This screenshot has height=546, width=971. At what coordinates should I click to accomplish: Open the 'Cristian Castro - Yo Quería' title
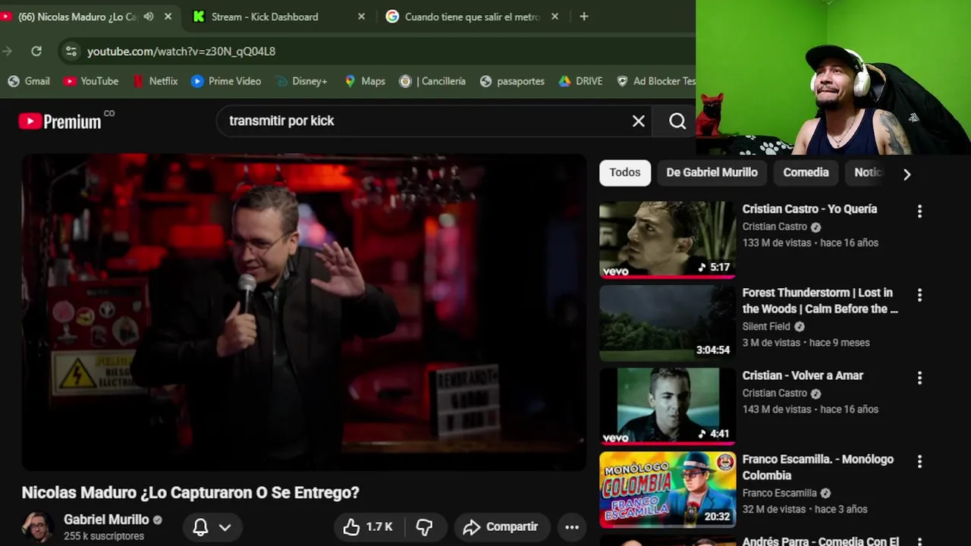809,209
